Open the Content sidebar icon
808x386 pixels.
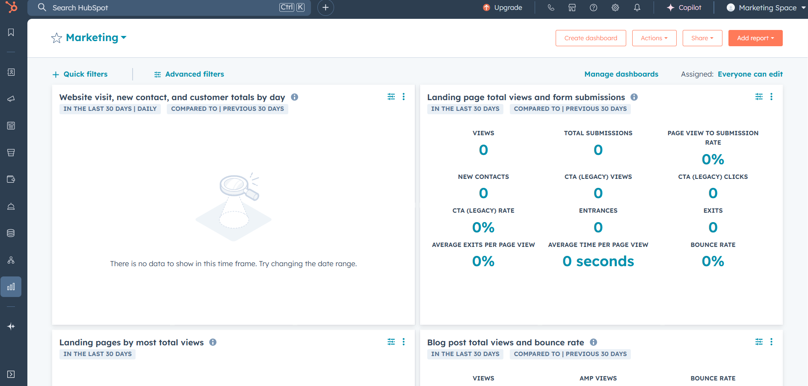coord(11,125)
